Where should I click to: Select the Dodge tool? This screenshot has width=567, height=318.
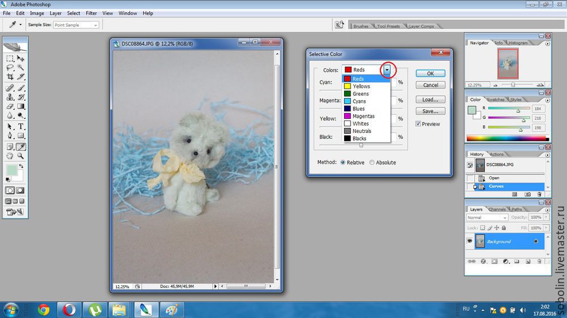(20, 115)
